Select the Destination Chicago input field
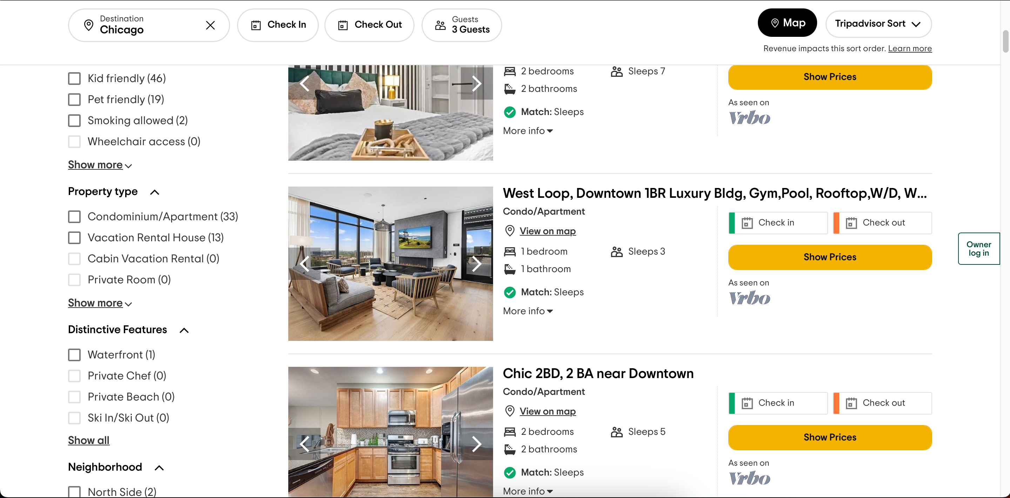This screenshot has width=1010, height=498. point(142,25)
